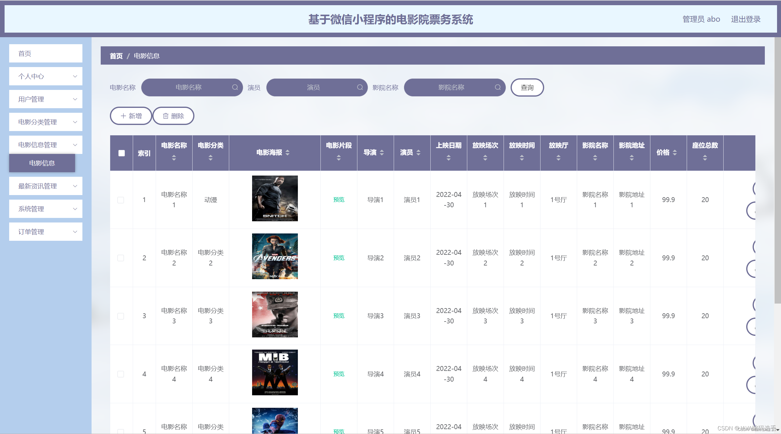
Task: Sort table by 放映场次 column
Action: [x=485, y=158]
